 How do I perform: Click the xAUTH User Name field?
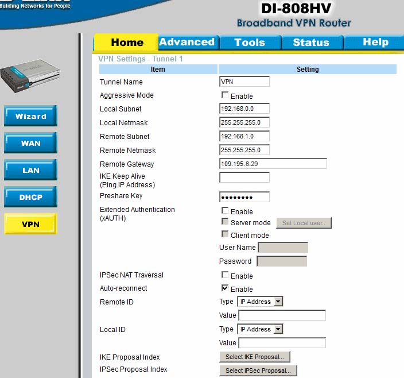coord(283,248)
